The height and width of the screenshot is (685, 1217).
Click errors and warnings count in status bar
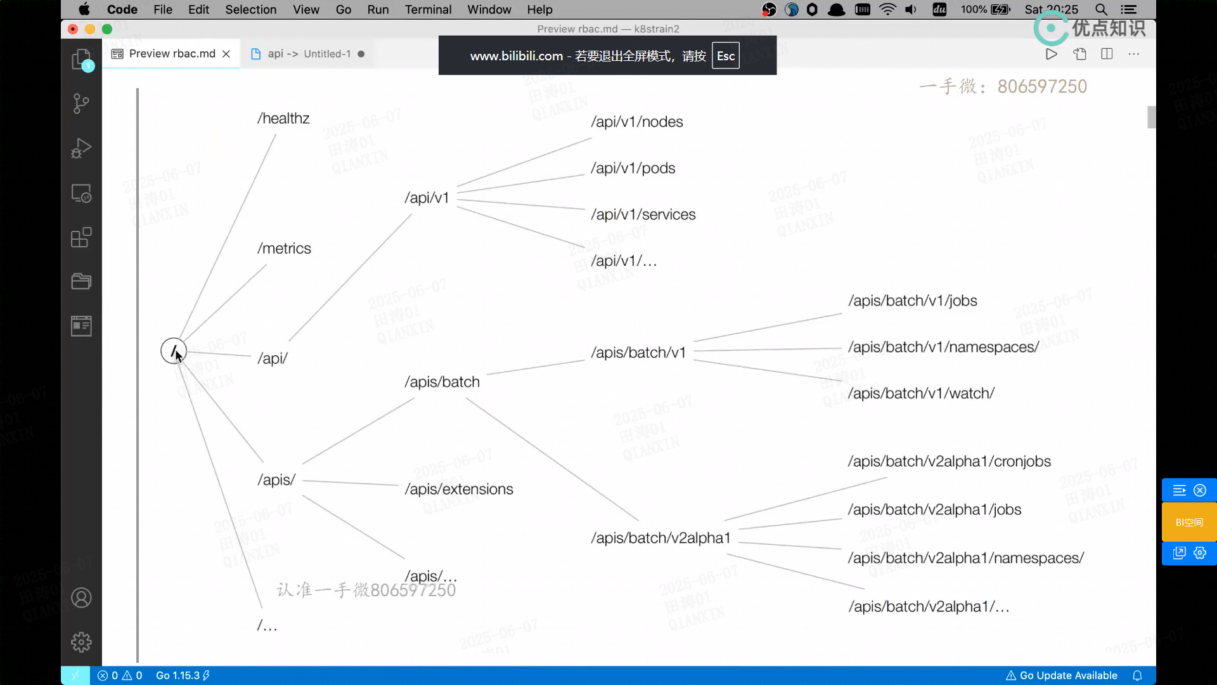120,675
